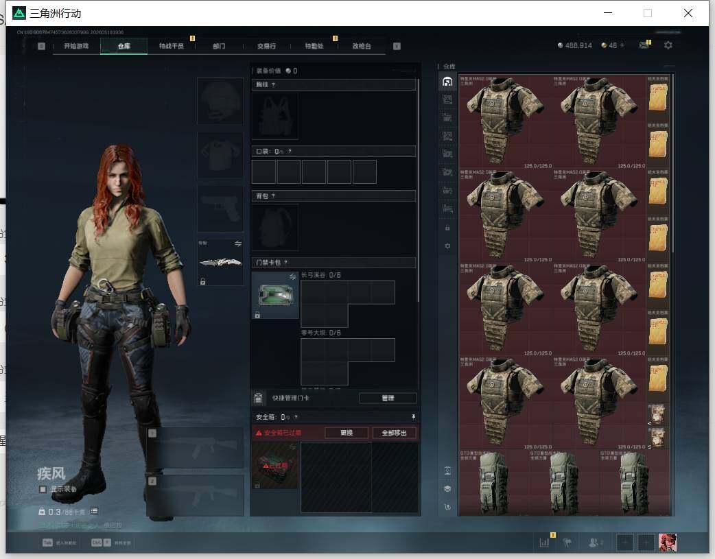Screen dimensions: 715x559
Task: Click the flag icon in bottom bar
Action: point(567,543)
